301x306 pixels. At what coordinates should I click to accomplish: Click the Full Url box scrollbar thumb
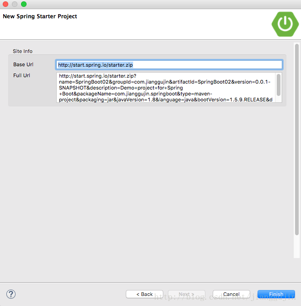(x=279, y=85)
